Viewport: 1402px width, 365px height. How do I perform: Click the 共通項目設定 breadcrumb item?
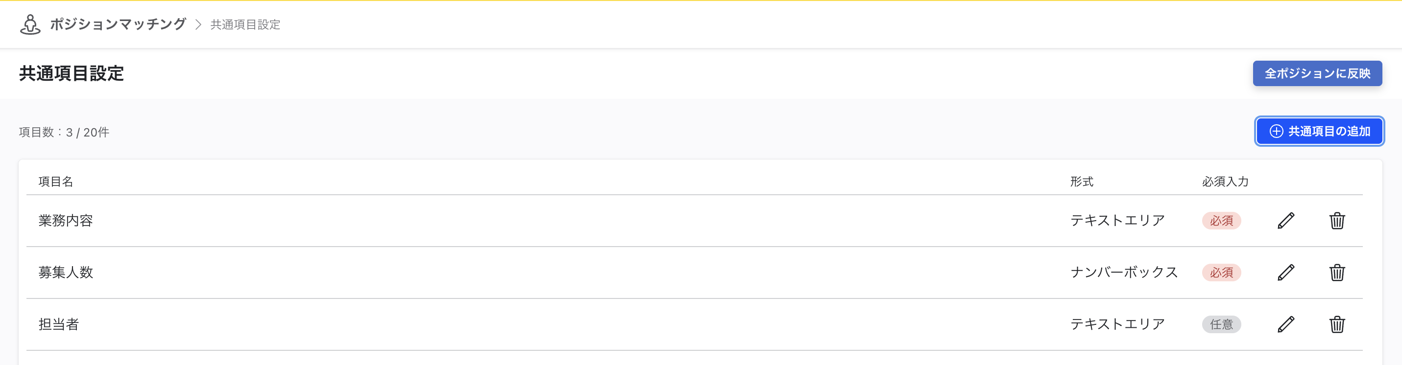(x=245, y=24)
